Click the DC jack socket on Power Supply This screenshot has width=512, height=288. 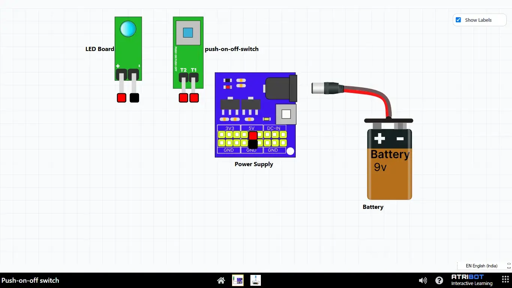281,89
